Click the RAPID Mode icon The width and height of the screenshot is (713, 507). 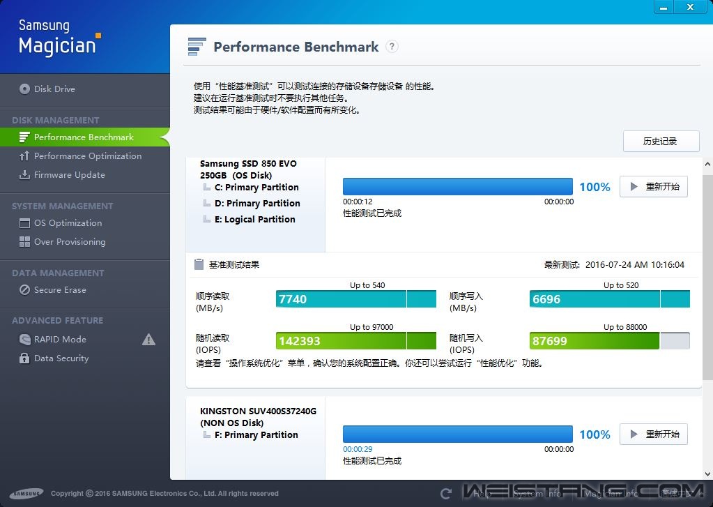(24, 339)
